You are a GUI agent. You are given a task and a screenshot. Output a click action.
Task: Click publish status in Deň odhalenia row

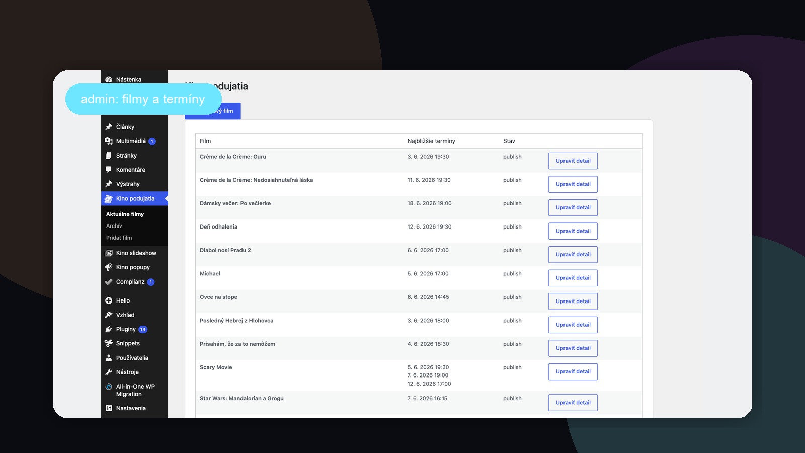(512, 227)
